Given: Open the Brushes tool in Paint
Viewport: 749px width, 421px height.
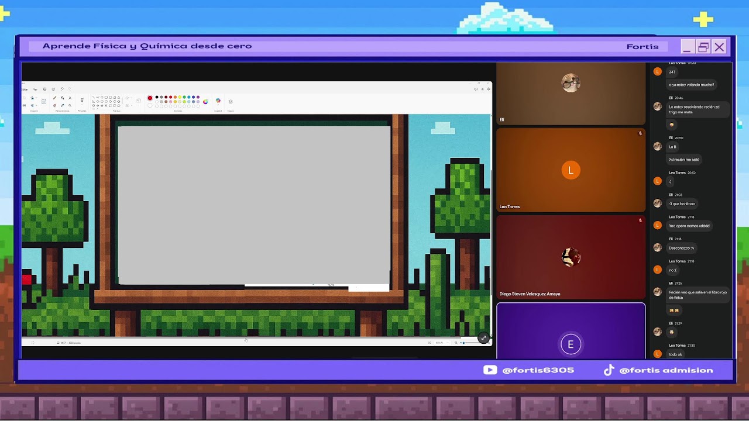Looking at the screenshot, I should (x=82, y=99).
